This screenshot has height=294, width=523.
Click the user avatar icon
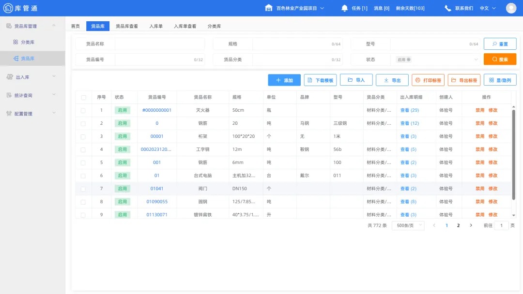pyautogui.click(x=511, y=7)
